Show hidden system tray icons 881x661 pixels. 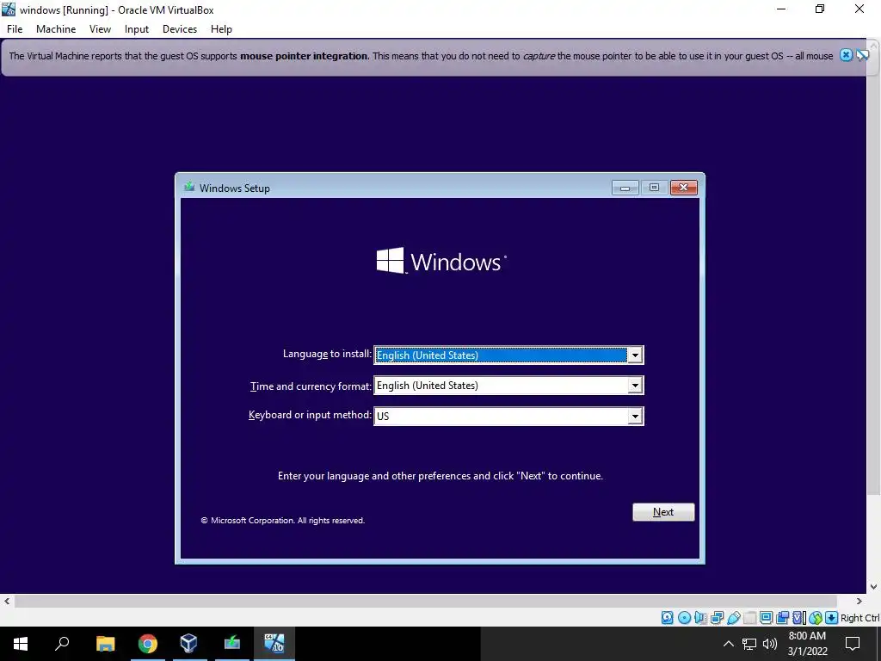[728, 644]
